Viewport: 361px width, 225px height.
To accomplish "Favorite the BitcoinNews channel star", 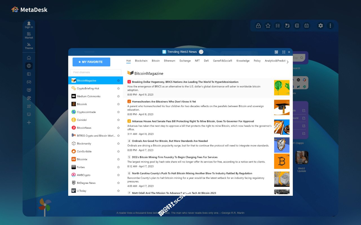I will 118,128.
